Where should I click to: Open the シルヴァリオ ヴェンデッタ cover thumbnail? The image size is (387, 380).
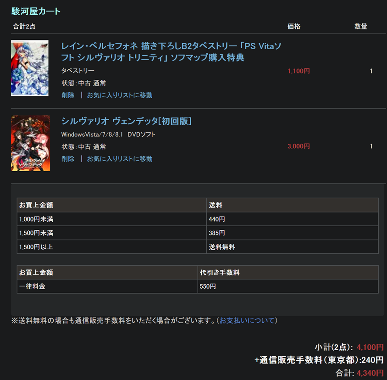[30, 143]
